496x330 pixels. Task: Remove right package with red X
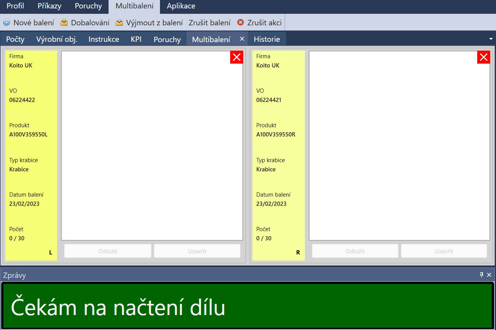point(484,57)
